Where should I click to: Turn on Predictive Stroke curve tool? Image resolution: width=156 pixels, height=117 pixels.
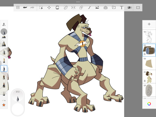[90, 8]
